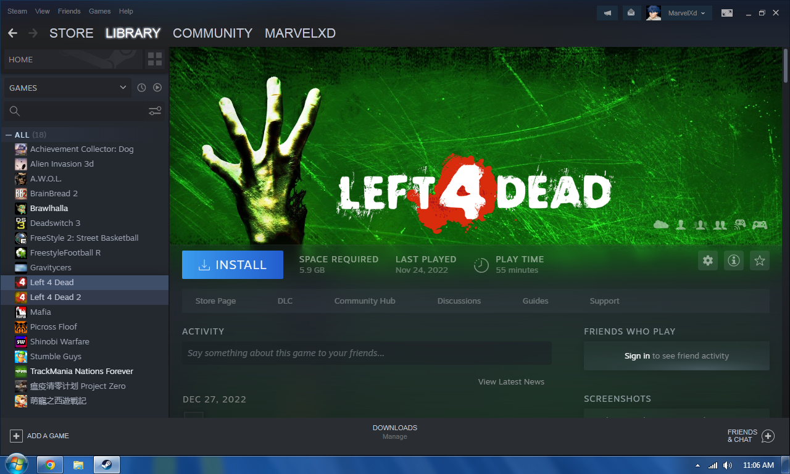Viewport: 790px width, 474px height.
Task: Click Sign in for friend activity
Action: (637, 356)
